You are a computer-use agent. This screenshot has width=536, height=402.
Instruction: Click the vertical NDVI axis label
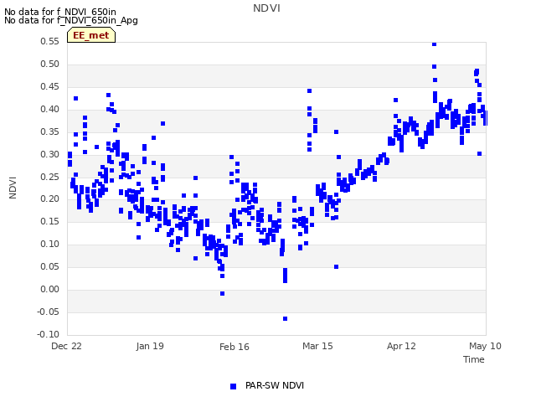[x=13, y=188]
